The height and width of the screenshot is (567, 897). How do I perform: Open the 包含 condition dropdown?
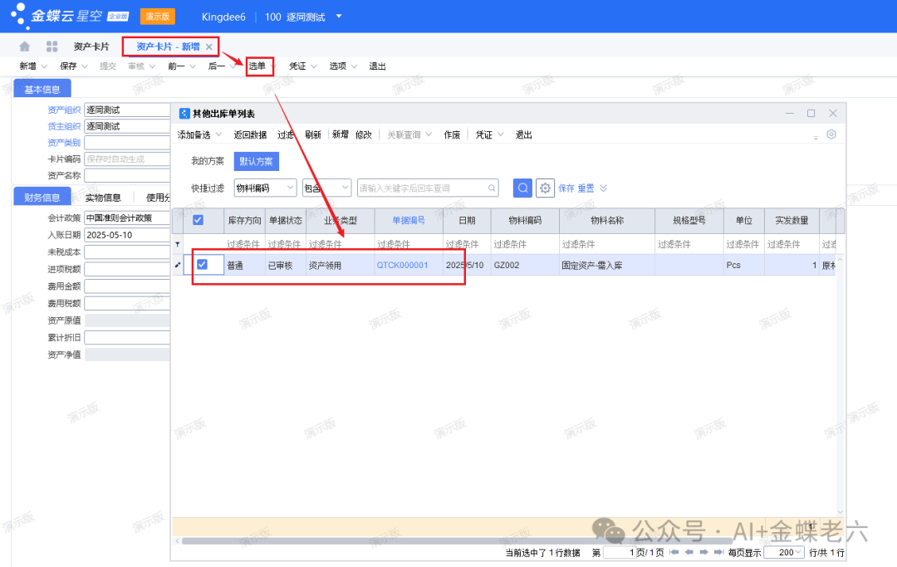point(326,188)
